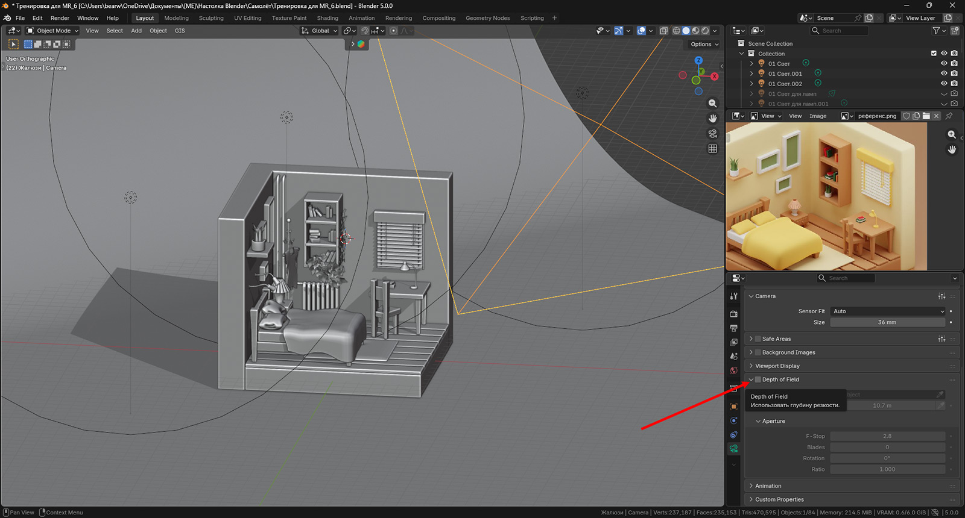
Task: Open the Object Mode dropdown
Action: pos(53,31)
